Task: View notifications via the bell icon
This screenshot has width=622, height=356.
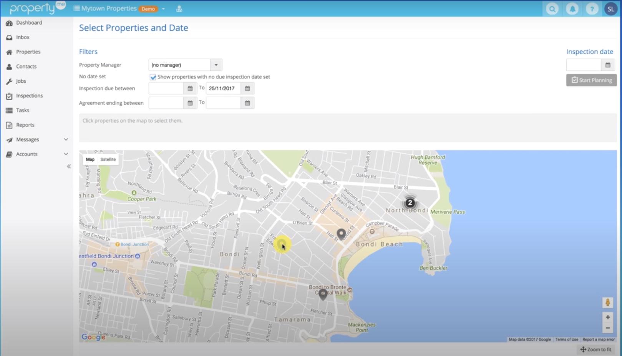Action: pyautogui.click(x=572, y=8)
